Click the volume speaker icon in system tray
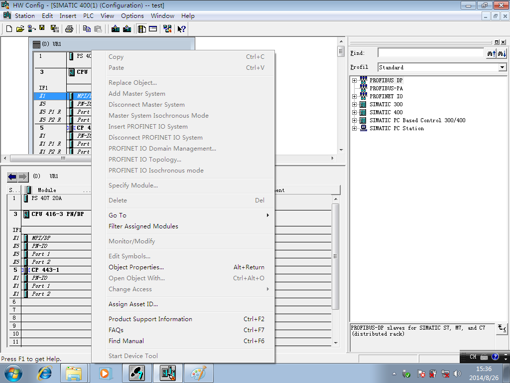 [457, 374]
